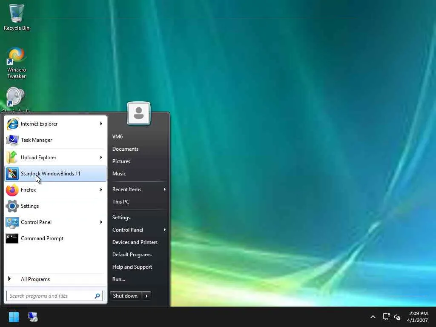Image resolution: width=436 pixels, height=327 pixels.
Task: Click the Shut down button
Action: (126, 296)
